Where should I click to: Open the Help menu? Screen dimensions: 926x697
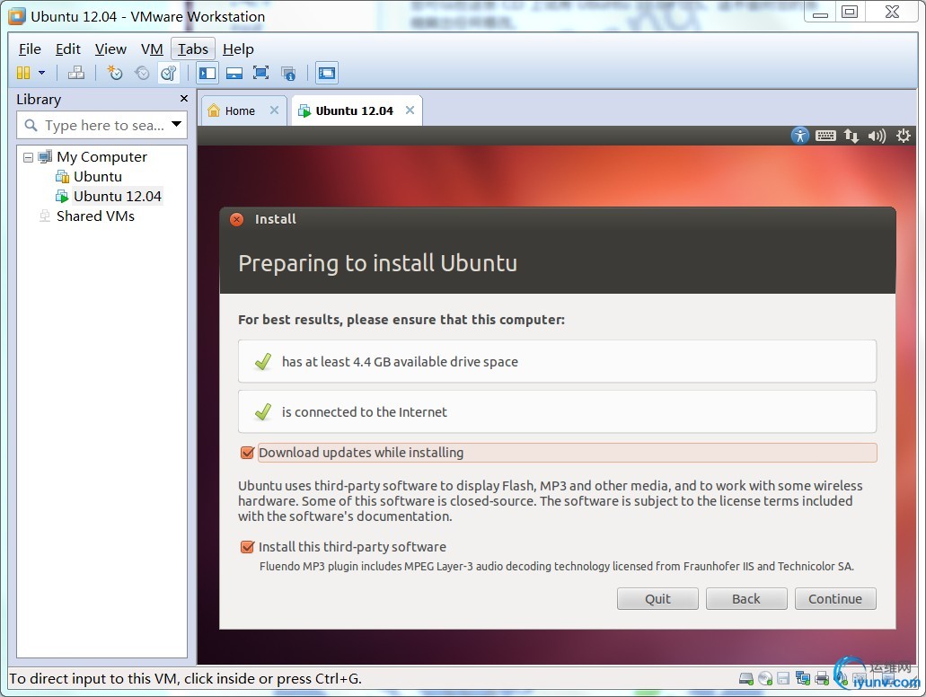(238, 49)
